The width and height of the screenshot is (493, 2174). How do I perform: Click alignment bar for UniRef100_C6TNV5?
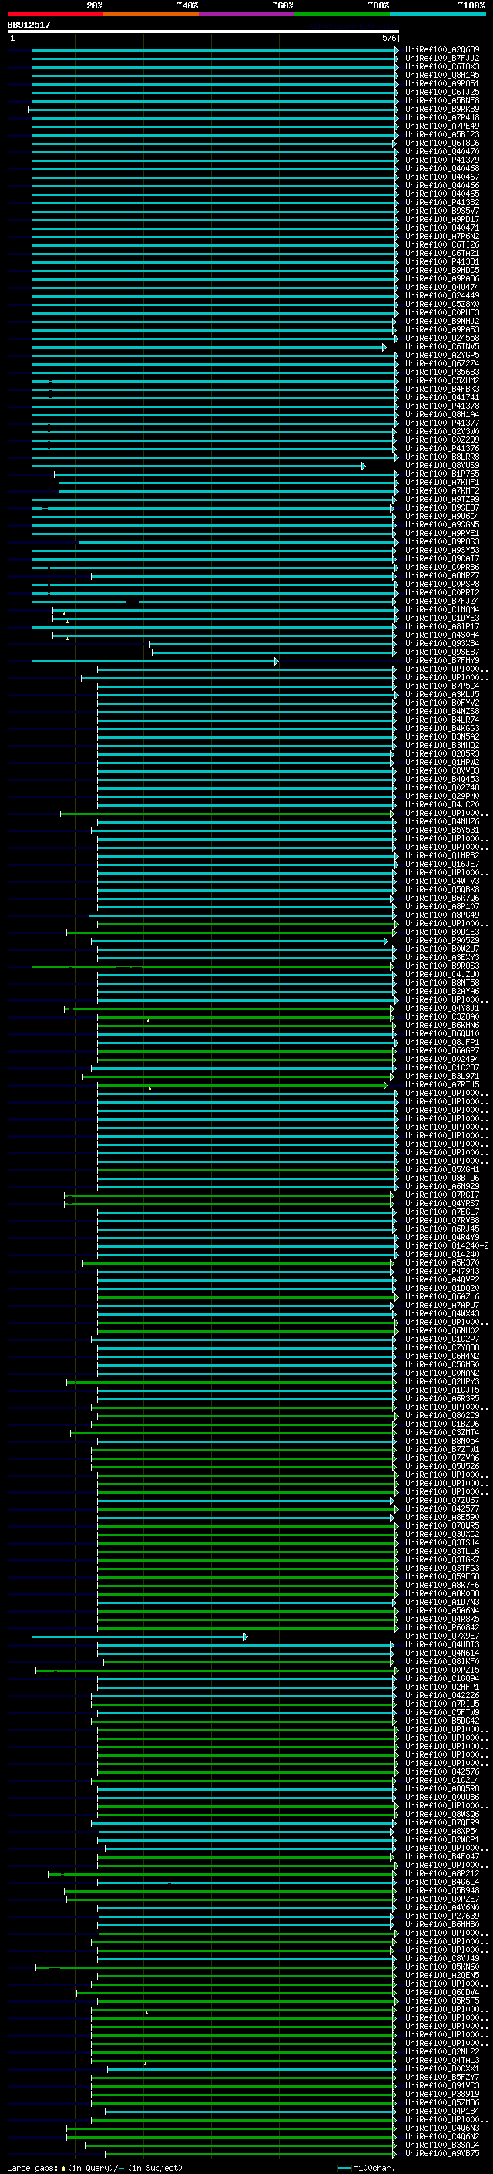pyautogui.click(x=208, y=347)
